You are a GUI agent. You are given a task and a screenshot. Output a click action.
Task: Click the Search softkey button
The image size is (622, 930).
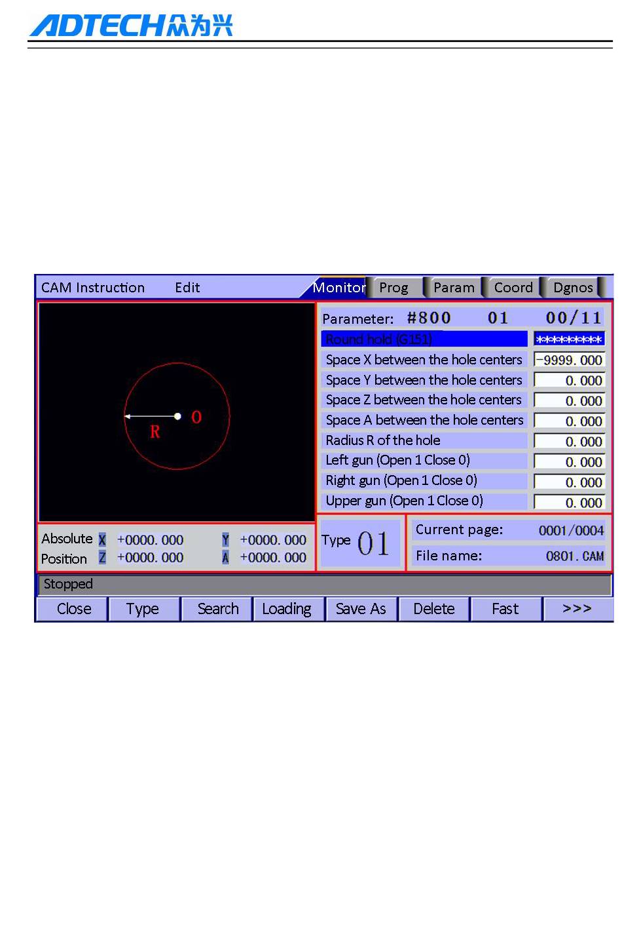218,609
